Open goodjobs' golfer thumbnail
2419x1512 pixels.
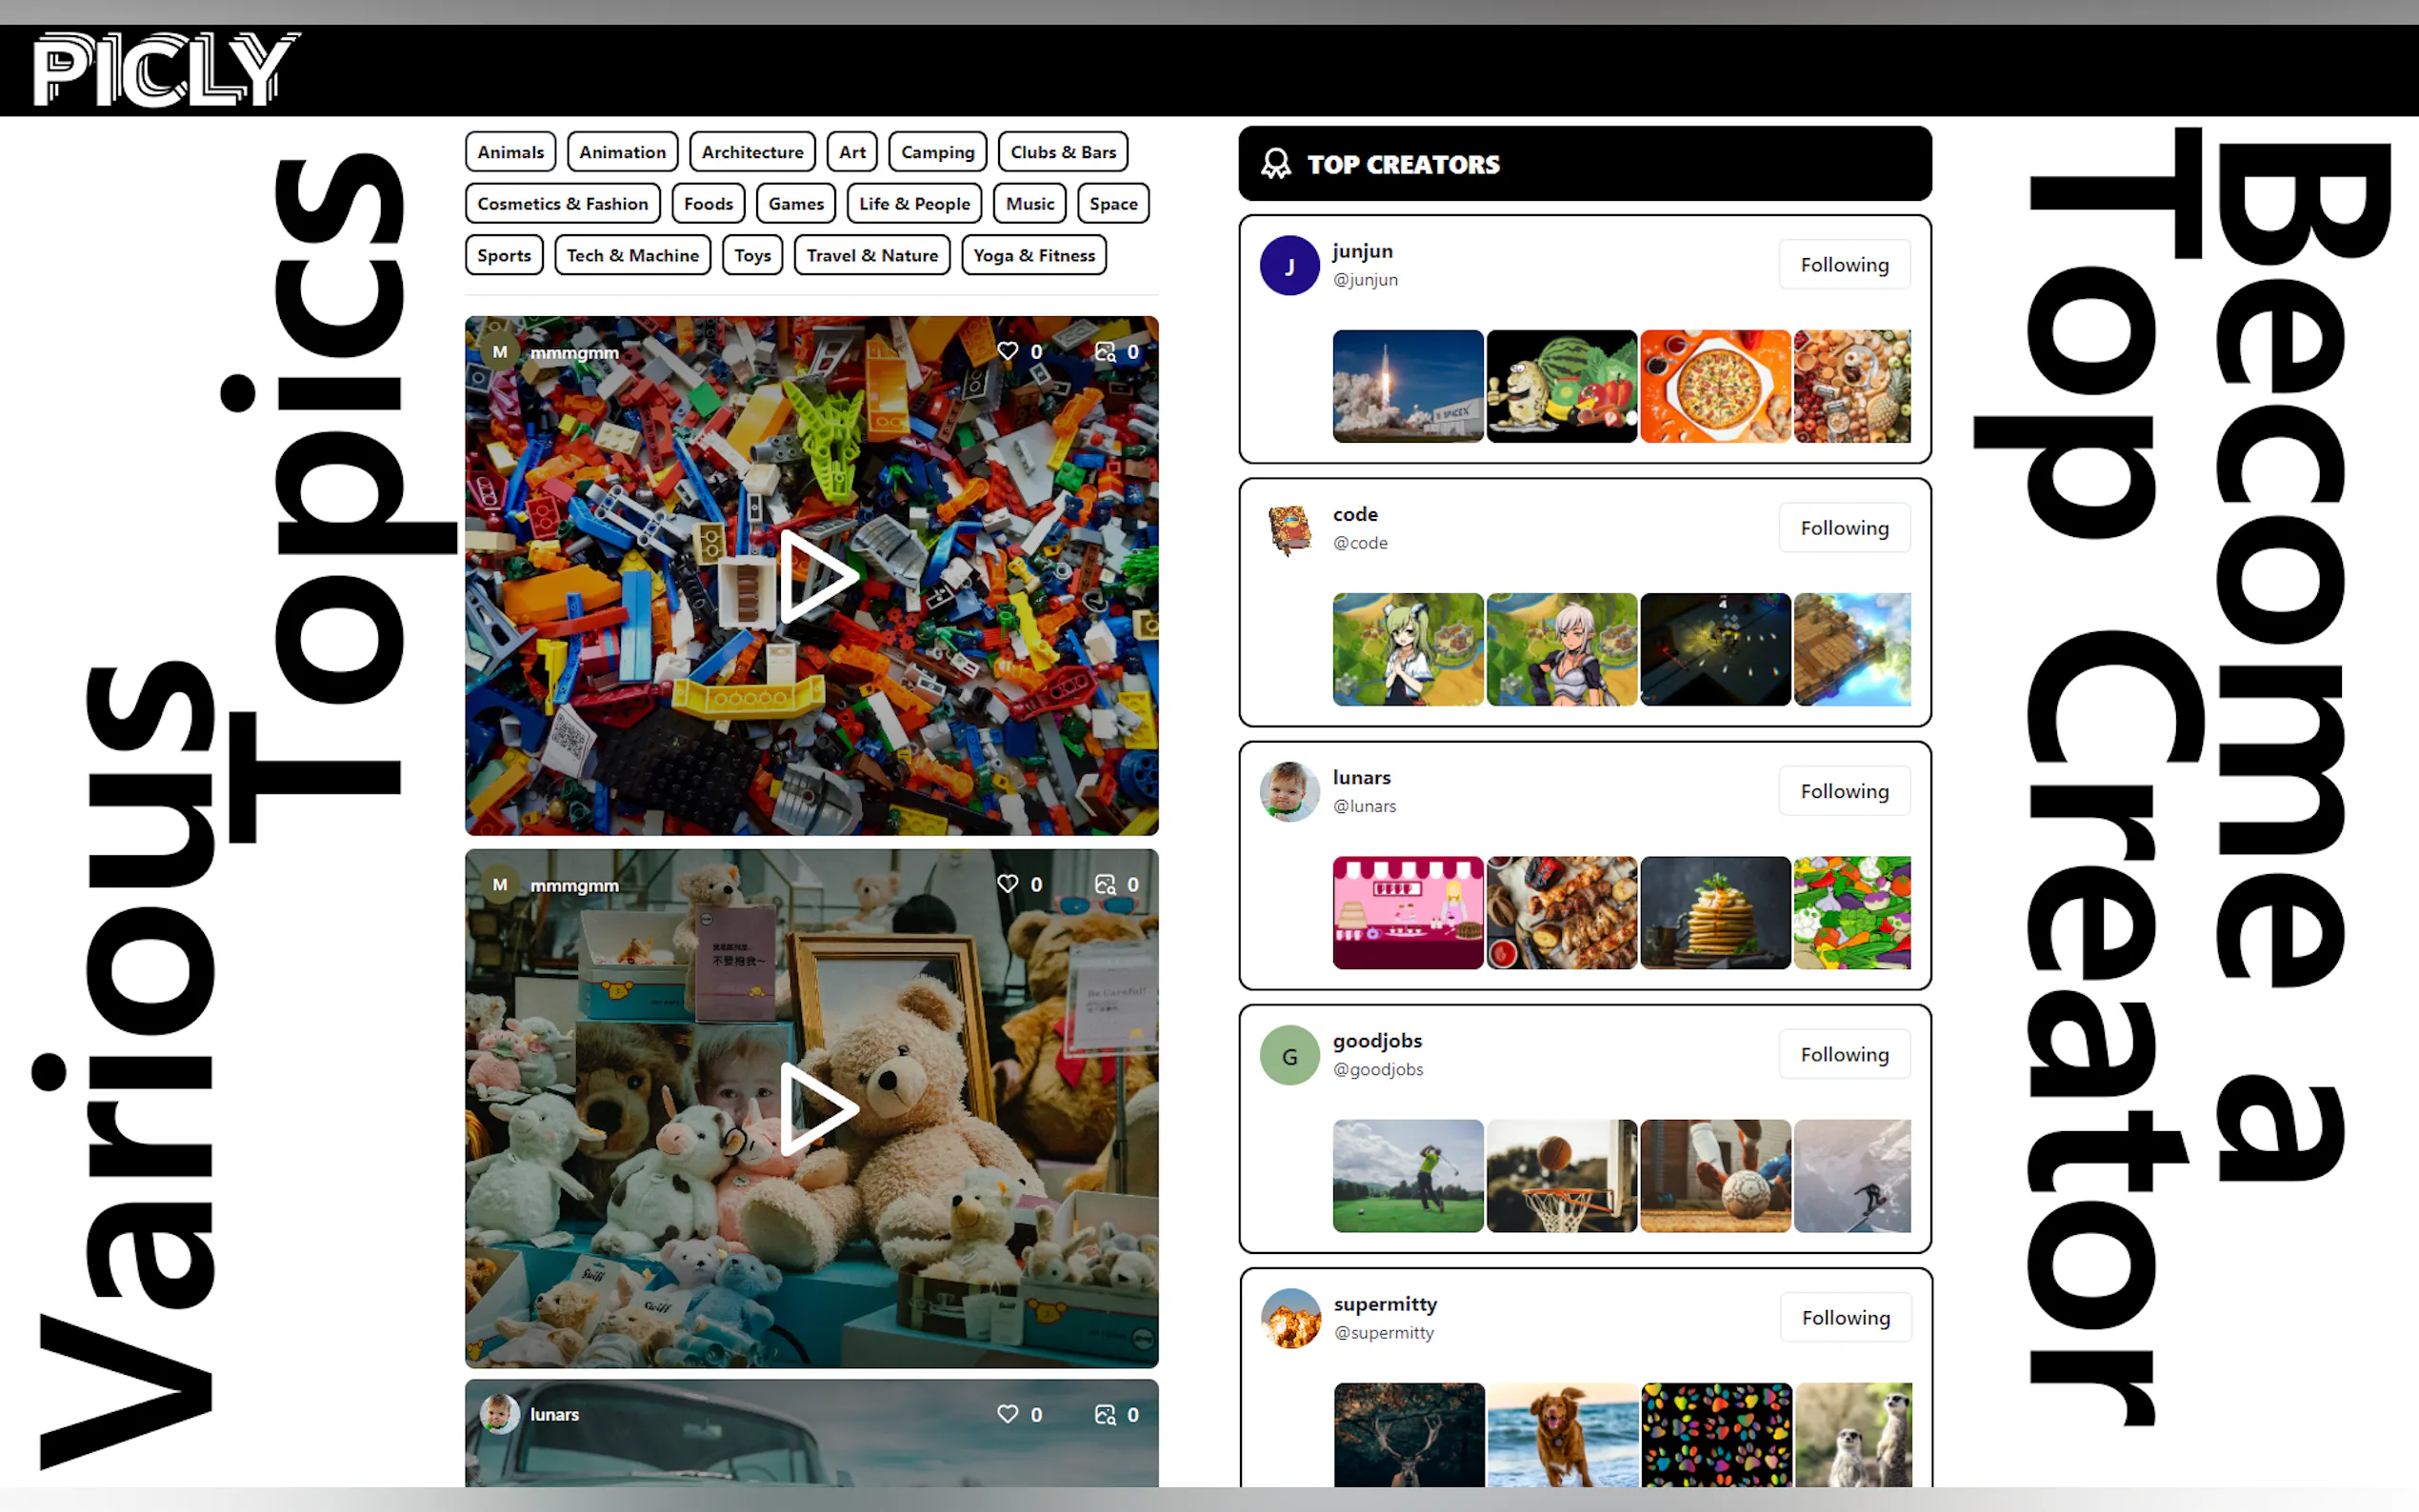[1407, 1175]
